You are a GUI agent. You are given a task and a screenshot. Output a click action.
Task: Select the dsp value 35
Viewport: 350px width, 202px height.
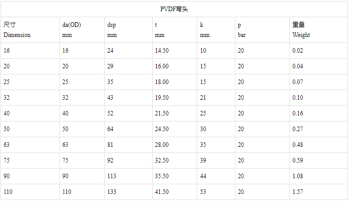click(x=110, y=82)
